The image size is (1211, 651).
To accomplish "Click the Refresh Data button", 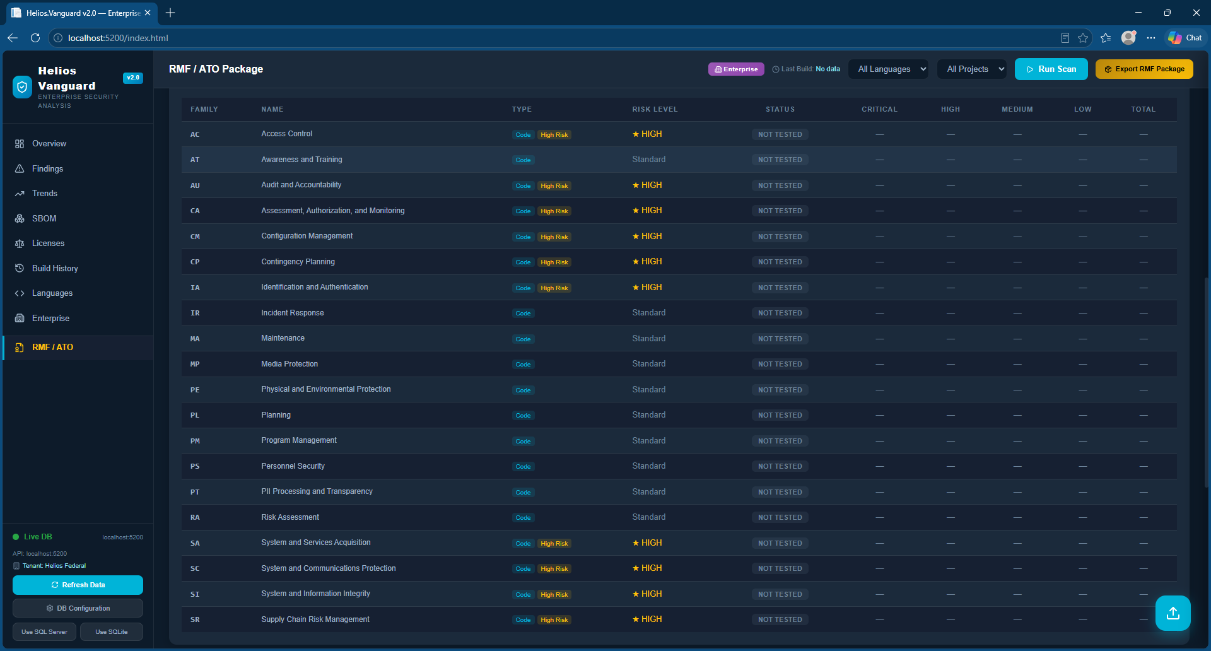I will [x=78, y=585].
